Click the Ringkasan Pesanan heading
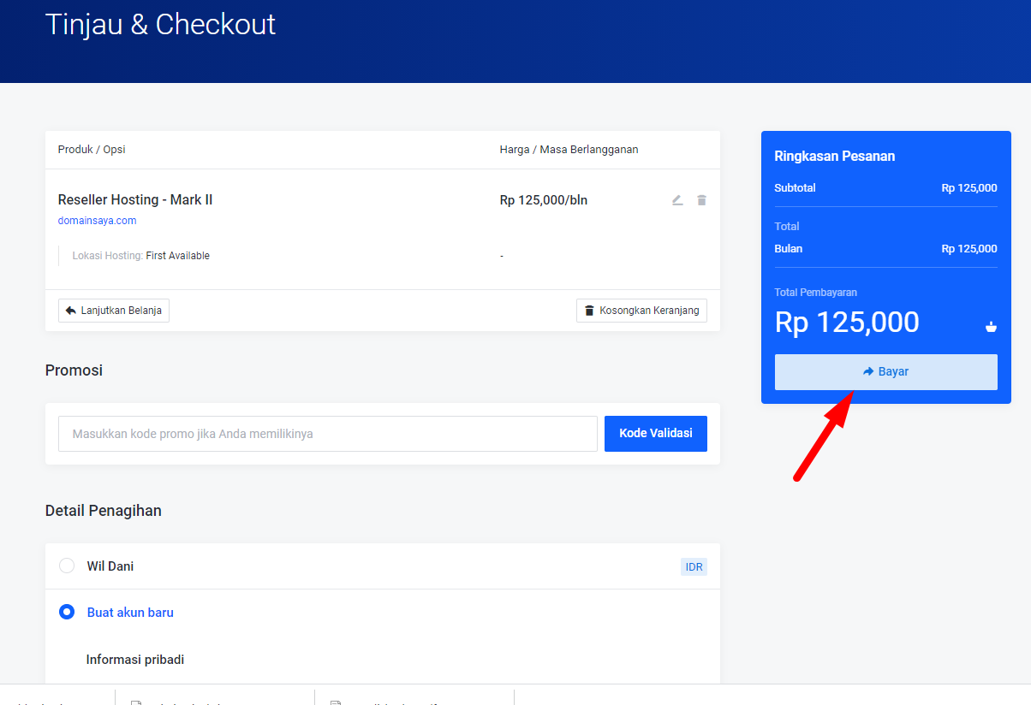The height and width of the screenshot is (705, 1031). pos(834,157)
